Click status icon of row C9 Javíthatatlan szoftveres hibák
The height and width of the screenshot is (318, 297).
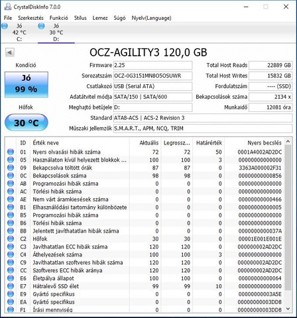coord(11,262)
